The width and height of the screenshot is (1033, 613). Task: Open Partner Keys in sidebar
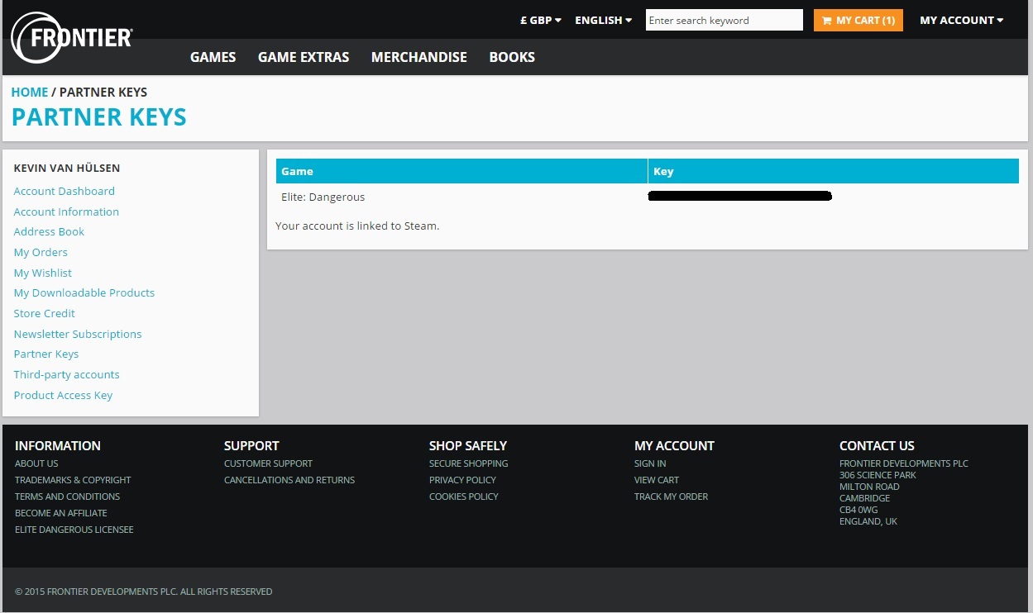click(x=46, y=354)
